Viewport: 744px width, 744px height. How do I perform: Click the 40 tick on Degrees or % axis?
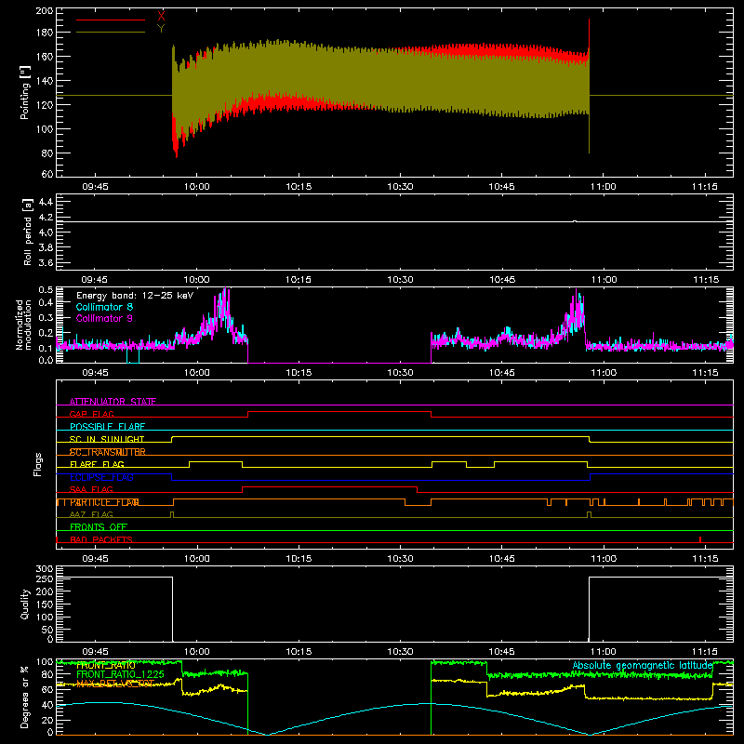(x=47, y=705)
